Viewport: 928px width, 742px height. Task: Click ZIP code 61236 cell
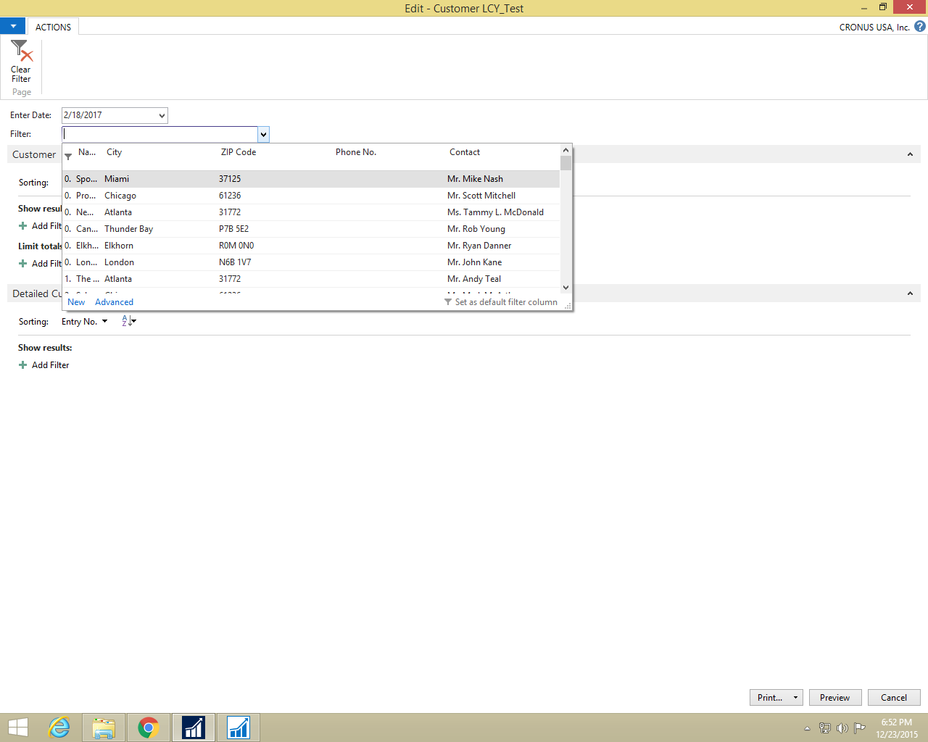coord(230,196)
